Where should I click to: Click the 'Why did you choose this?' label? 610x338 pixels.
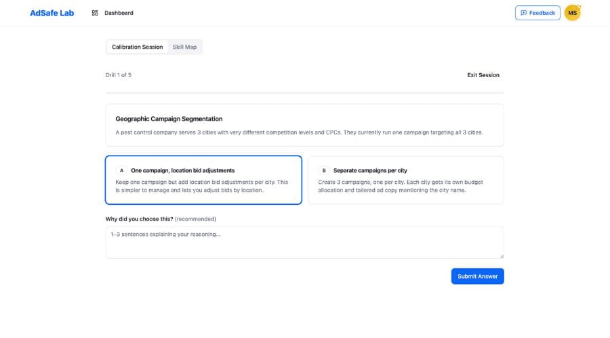tap(140, 219)
